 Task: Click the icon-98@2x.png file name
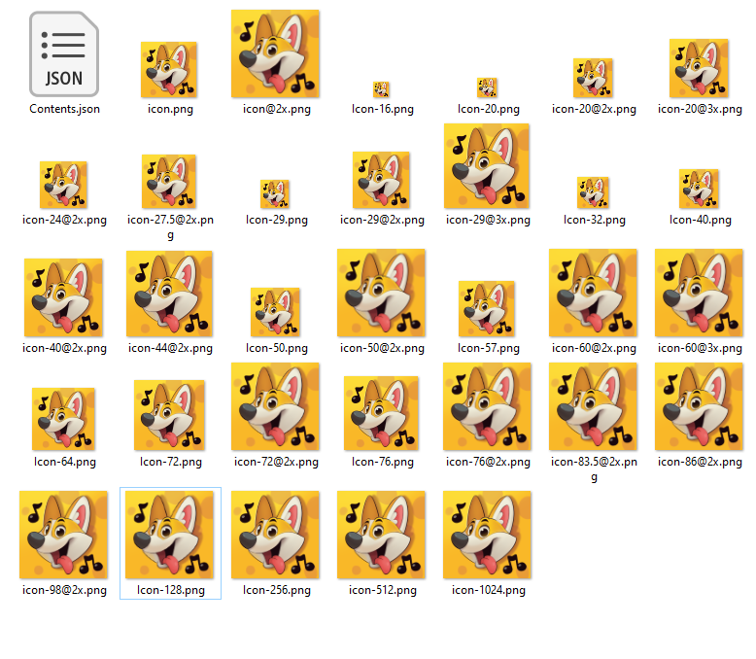point(64,591)
